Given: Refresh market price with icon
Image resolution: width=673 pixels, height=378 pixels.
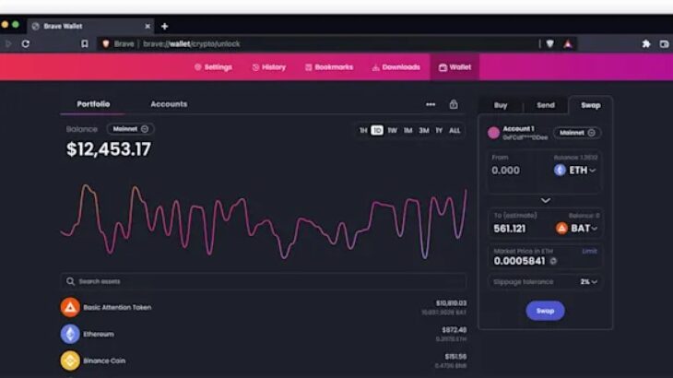Looking at the screenshot, I should click(553, 261).
